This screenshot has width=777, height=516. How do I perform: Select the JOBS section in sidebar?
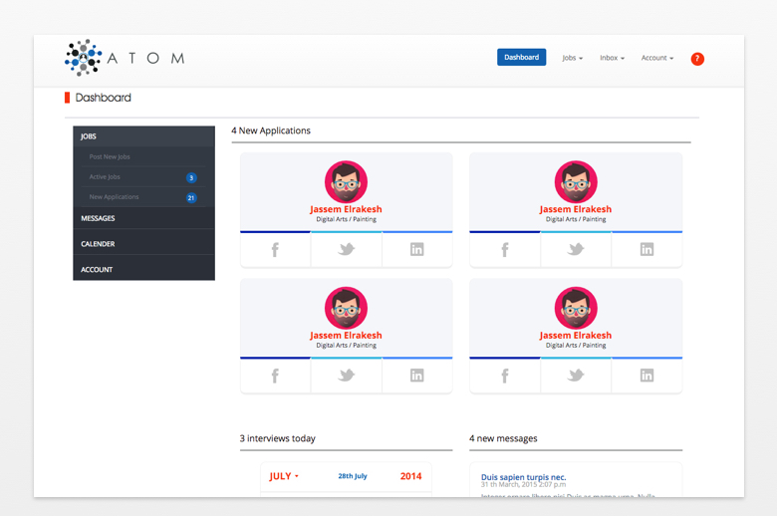point(143,136)
